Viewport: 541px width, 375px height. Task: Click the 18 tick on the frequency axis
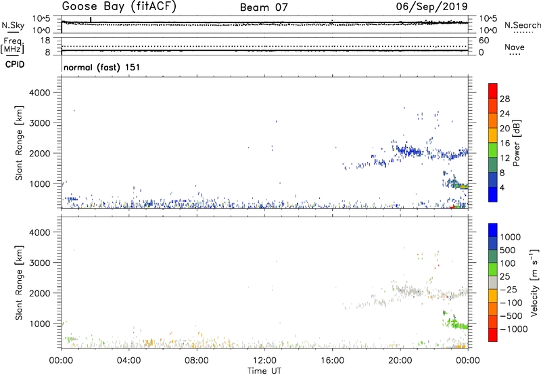[x=45, y=41]
